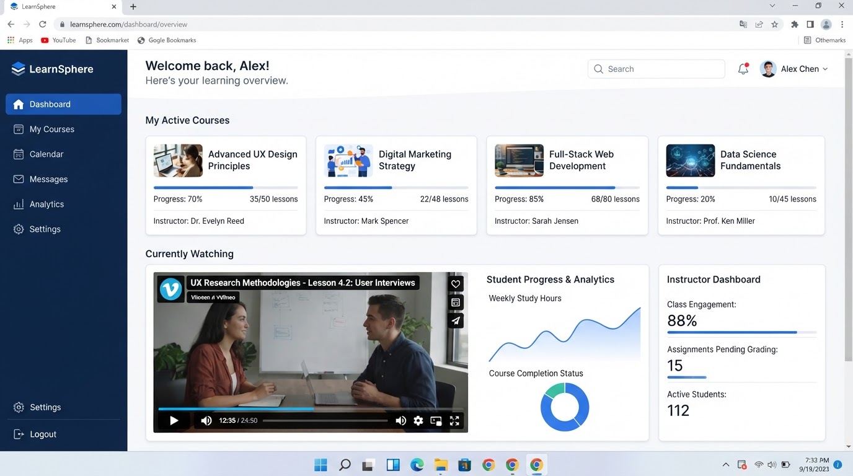Click the search field
Screen dimensions: 853x476
(656, 69)
